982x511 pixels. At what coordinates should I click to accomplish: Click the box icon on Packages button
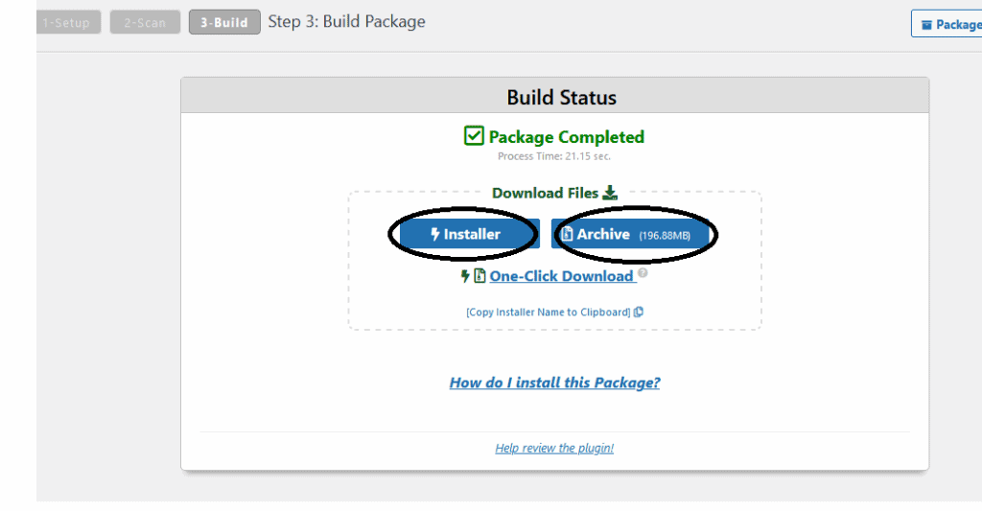point(927,25)
